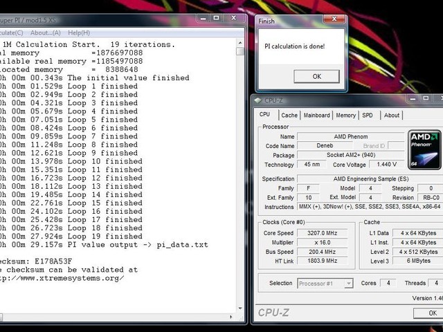Open the Memory tab in CPU-Z
The width and height of the screenshot is (443, 332).
point(346,116)
